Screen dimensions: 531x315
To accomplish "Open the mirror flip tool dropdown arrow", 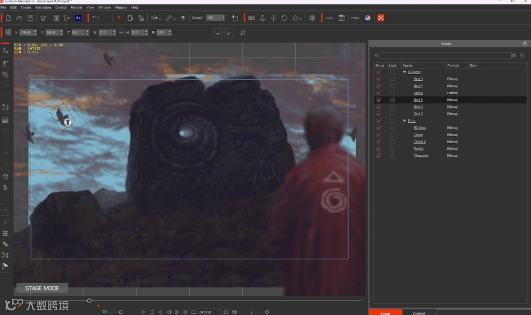I will (x=160, y=19).
